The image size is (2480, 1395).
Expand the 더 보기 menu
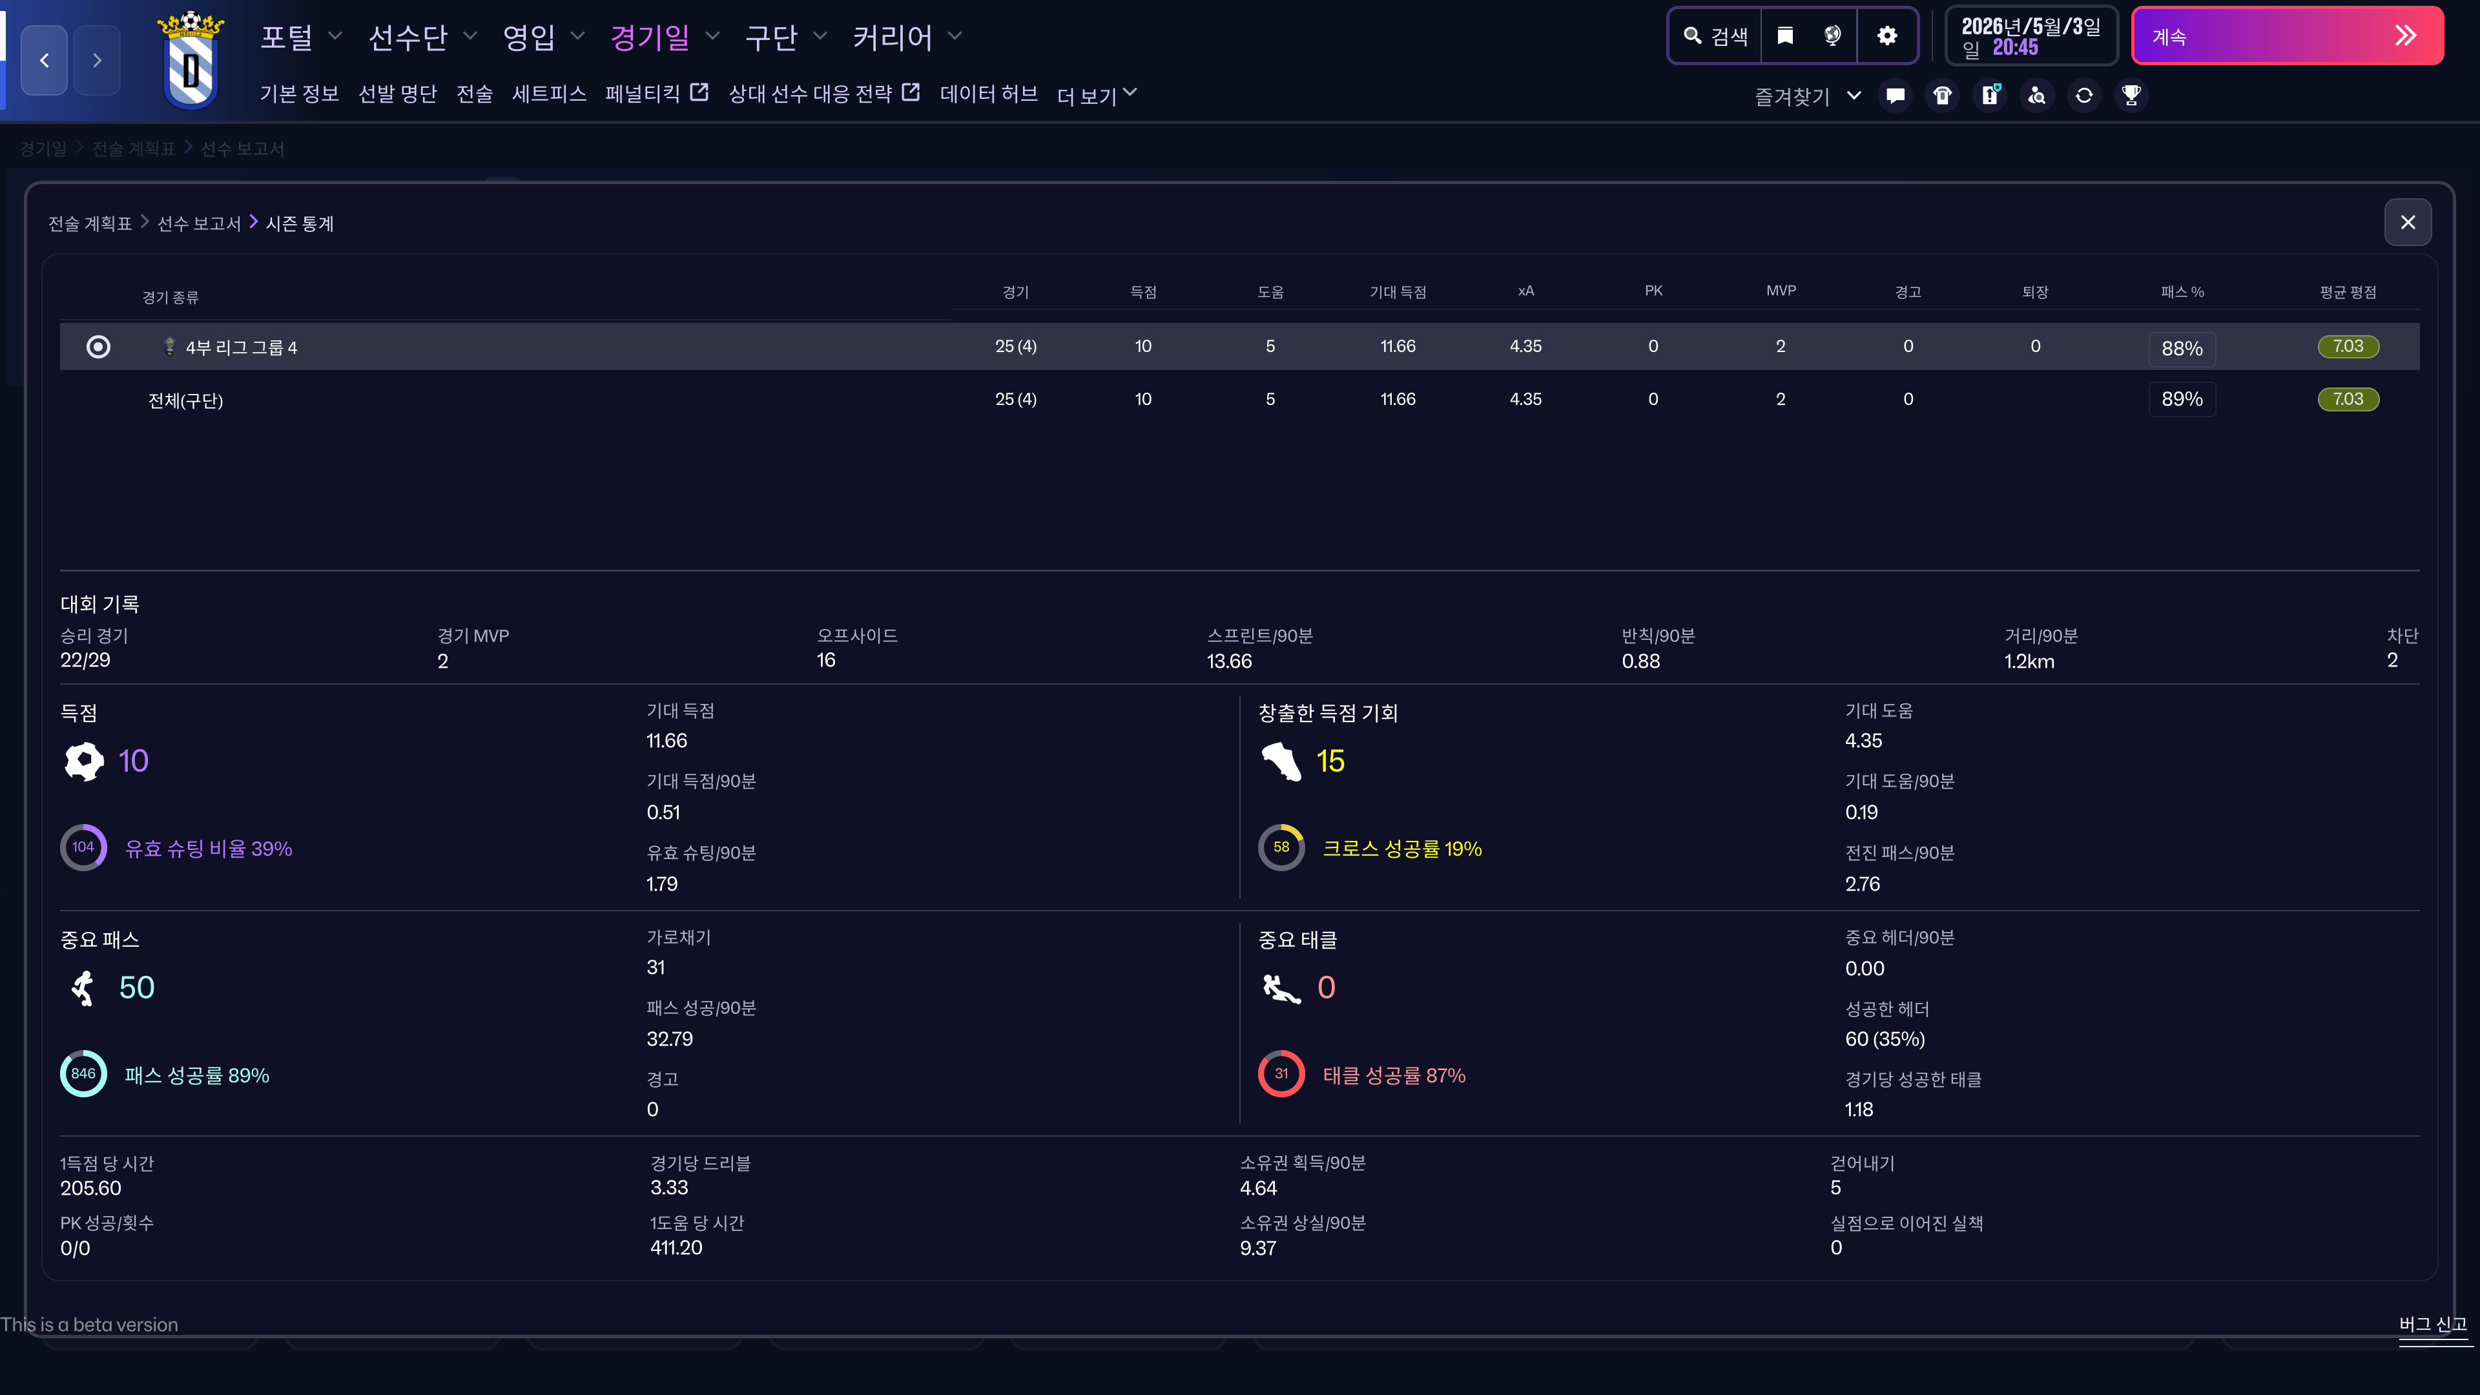click(x=1097, y=96)
